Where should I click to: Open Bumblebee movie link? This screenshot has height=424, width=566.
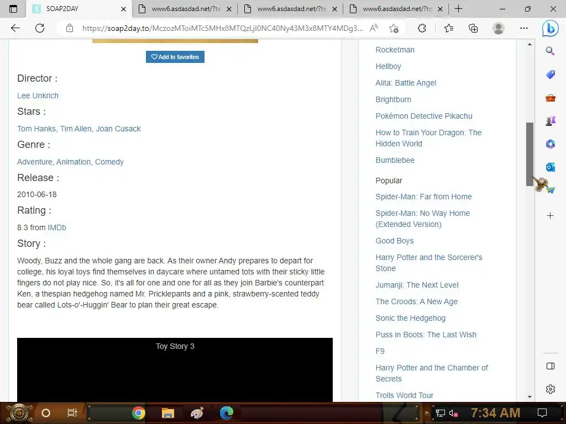(395, 160)
